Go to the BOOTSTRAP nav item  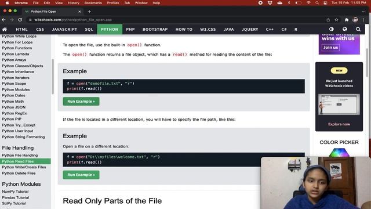155,30
